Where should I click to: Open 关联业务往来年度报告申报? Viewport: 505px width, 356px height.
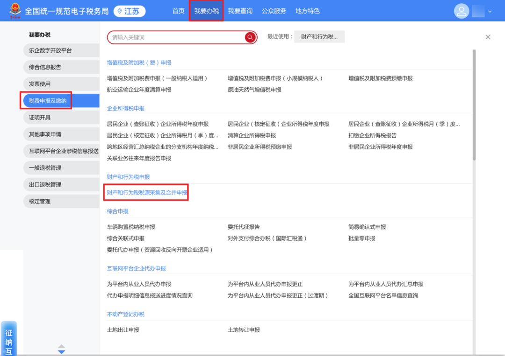(x=139, y=158)
